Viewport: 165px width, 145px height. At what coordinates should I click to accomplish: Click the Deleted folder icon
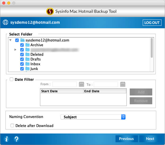pos(27,54)
